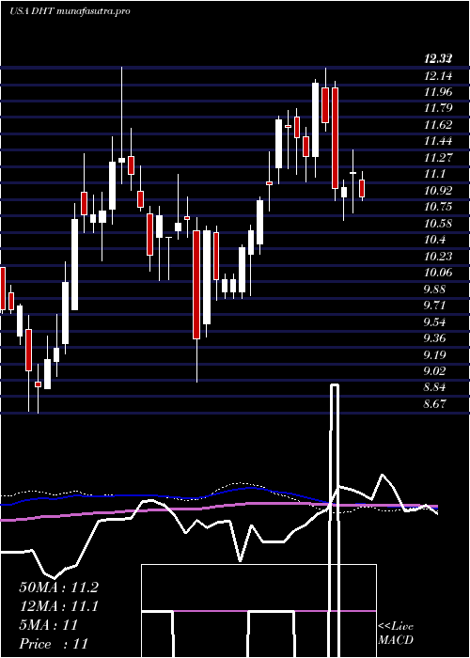The image size is (470, 658).
Task: Click the last red candle at chart right
Action: pos(362,188)
